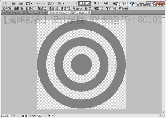The height and width of the screenshot is (118, 166).
Task: Open the 图像(I) menu
Action: click(30, 8)
